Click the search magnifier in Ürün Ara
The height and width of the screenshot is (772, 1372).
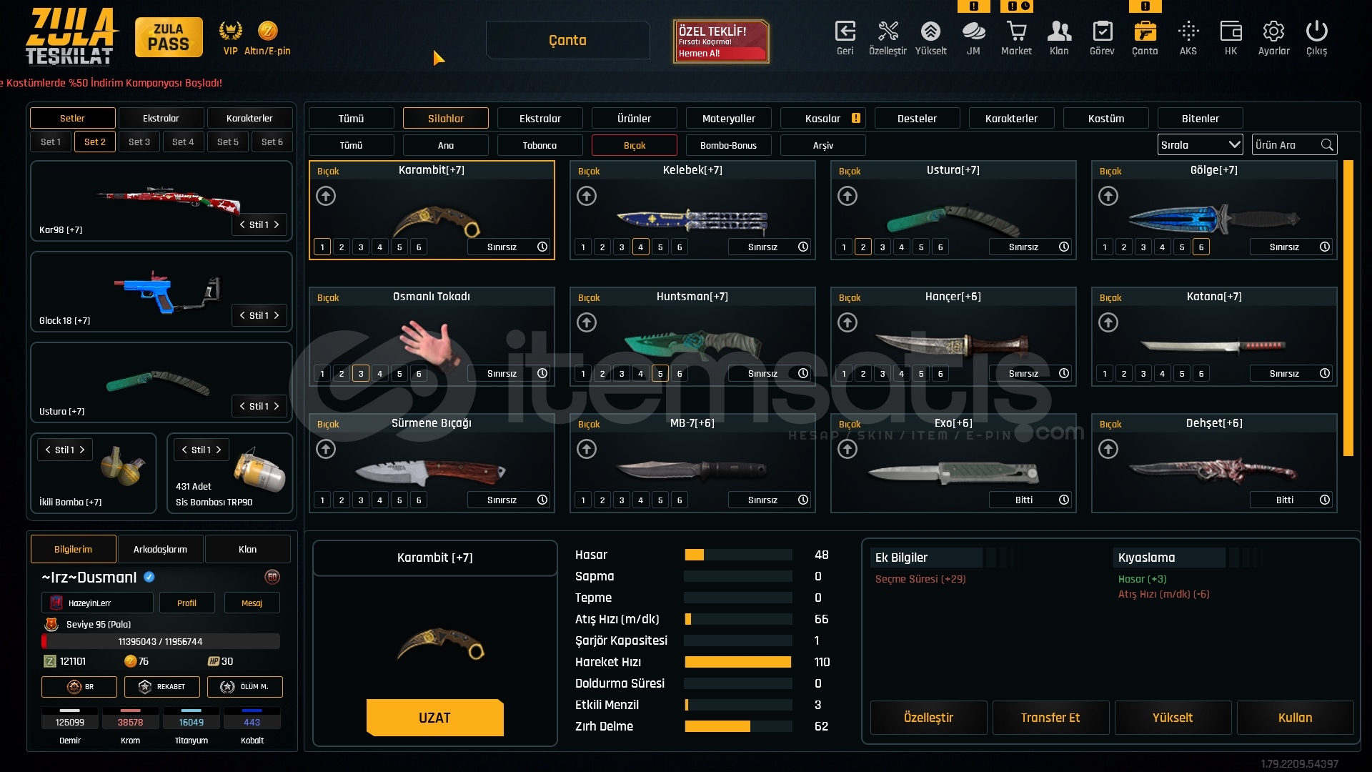point(1327,145)
